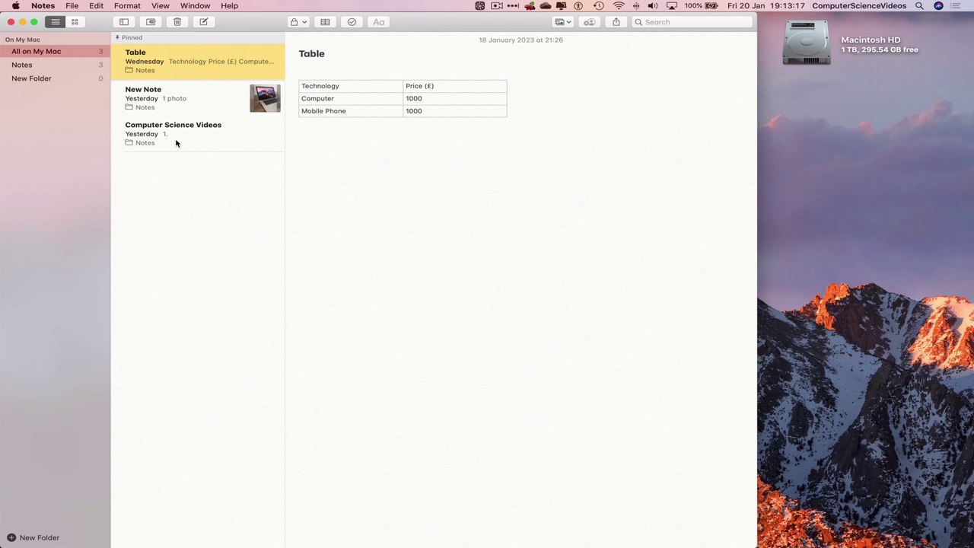This screenshot has width=974, height=548.
Task: Click the add people collaboration icon
Action: 590,22
